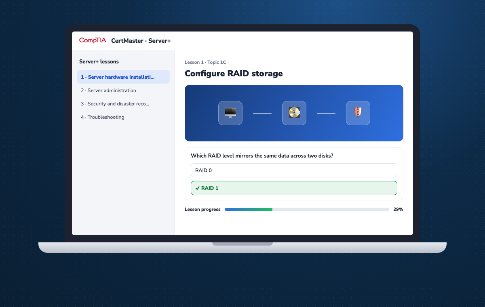485x307 pixels.
Task: Click the Lesson 1 · Topic 1C breadcrumb
Action: (x=205, y=62)
